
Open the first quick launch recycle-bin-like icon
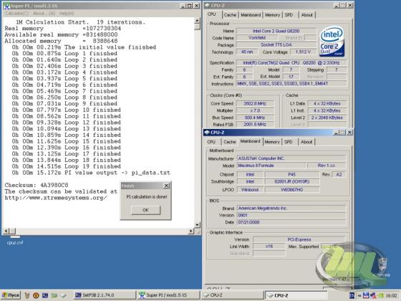click(27, 295)
